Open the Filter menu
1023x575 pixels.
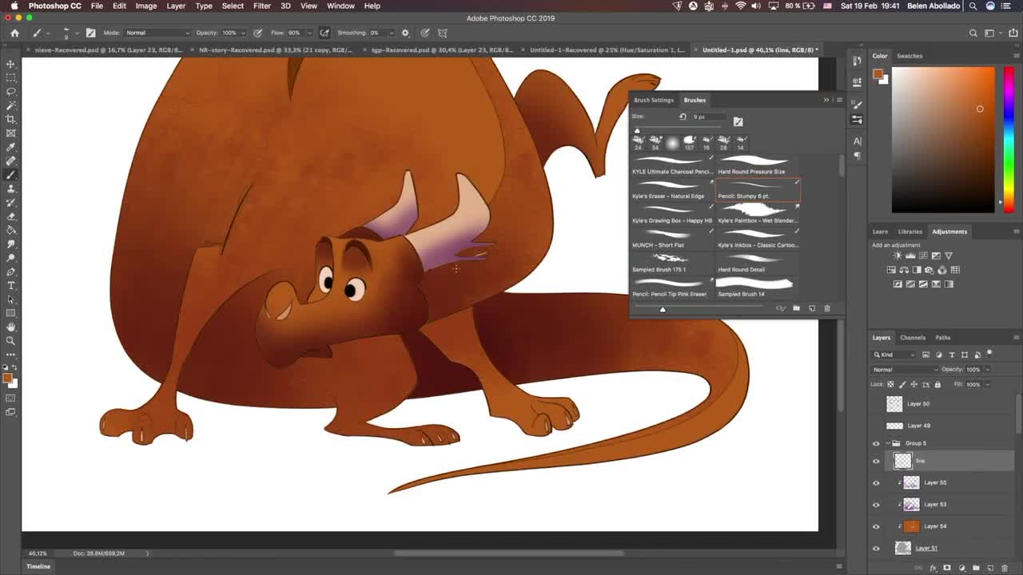pos(262,6)
